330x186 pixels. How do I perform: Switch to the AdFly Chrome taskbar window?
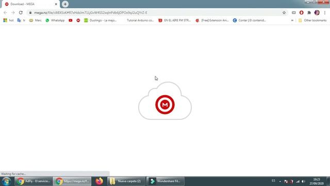(34, 181)
